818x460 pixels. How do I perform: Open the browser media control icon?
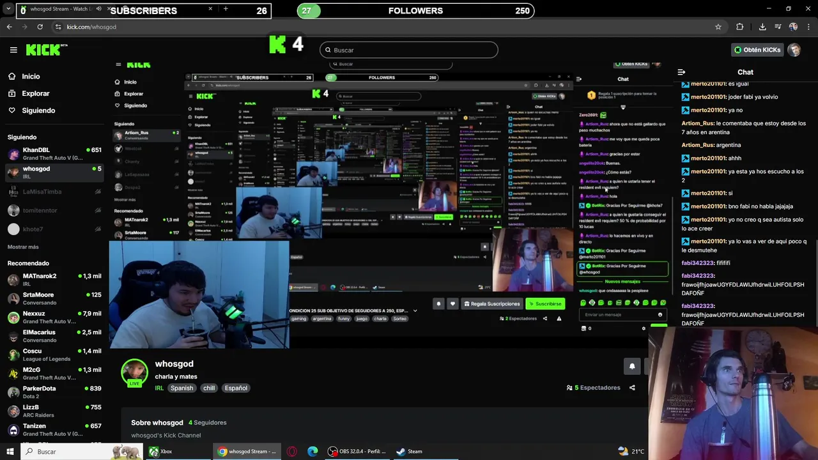tap(778, 27)
